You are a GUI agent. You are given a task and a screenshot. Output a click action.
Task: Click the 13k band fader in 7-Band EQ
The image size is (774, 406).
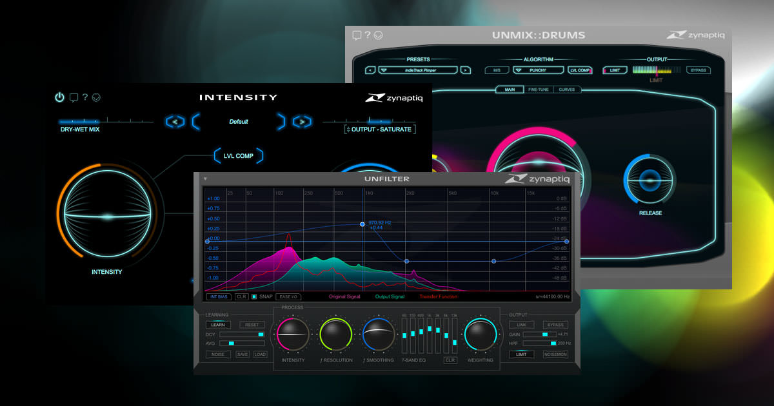pyautogui.click(x=454, y=335)
